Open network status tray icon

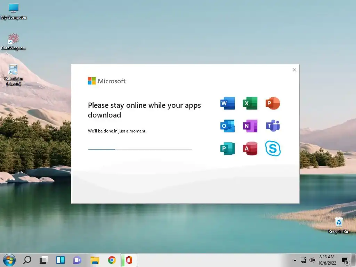303,260
